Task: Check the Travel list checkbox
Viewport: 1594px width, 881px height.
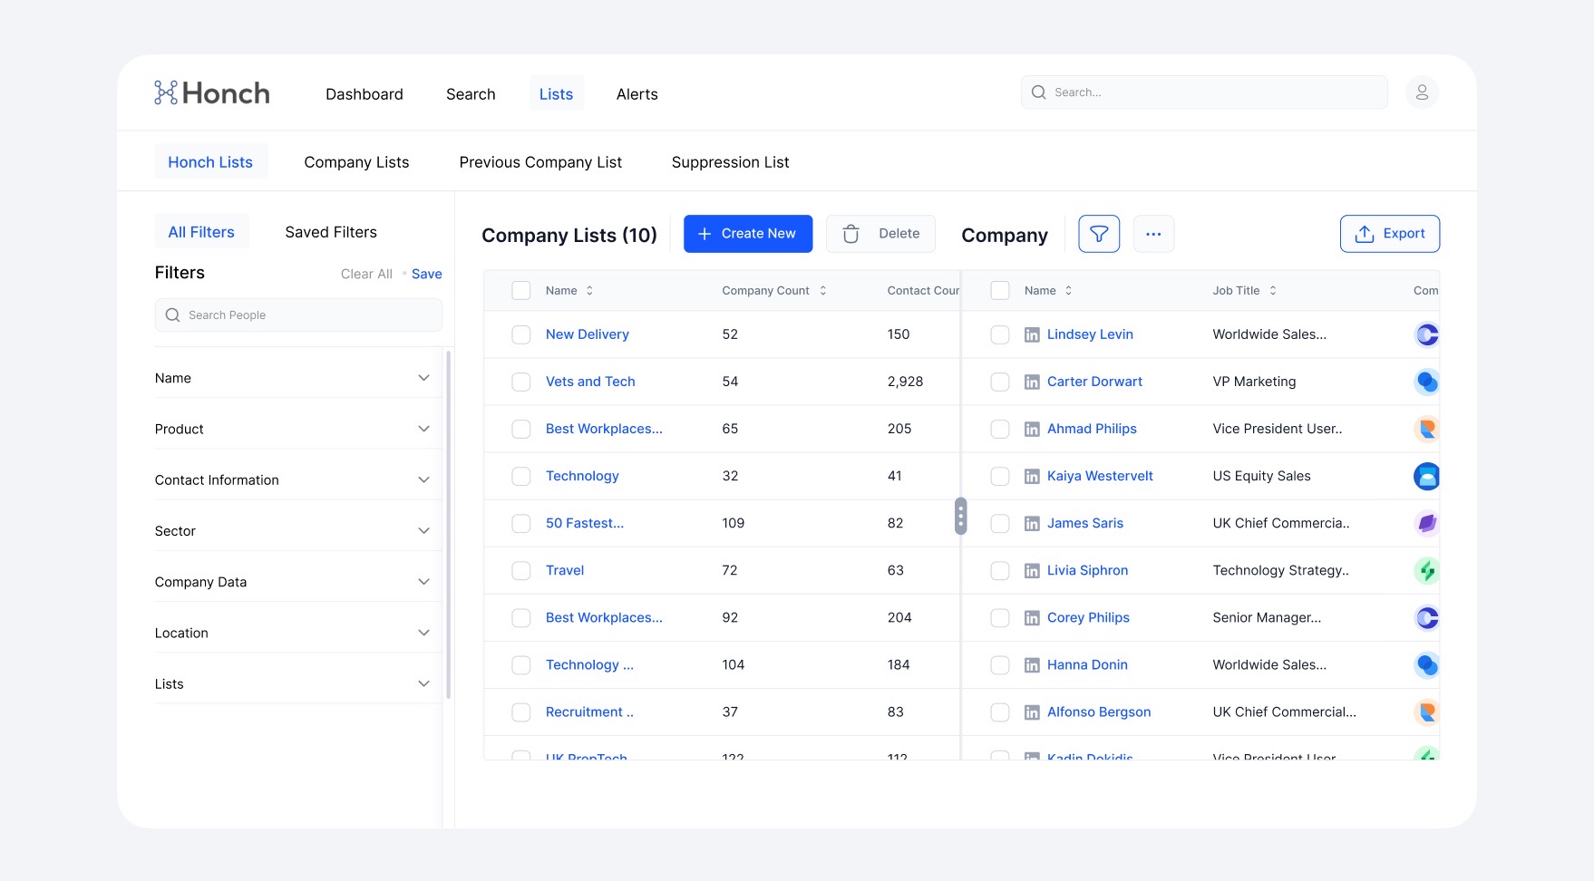Action: pos(521,570)
